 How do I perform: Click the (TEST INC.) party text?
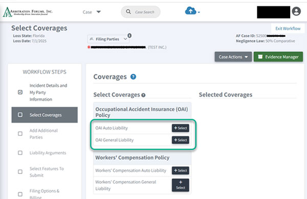pyautogui.click(x=157, y=48)
